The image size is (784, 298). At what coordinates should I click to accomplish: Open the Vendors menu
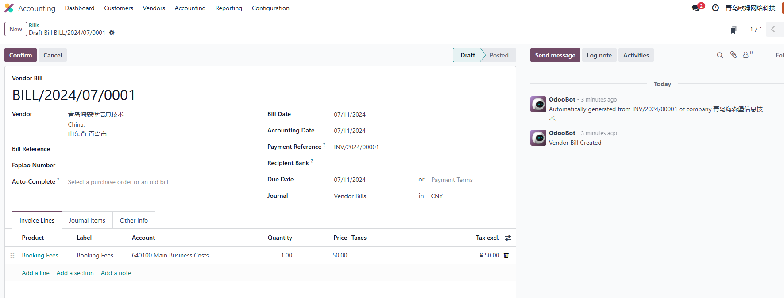tap(154, 8)
